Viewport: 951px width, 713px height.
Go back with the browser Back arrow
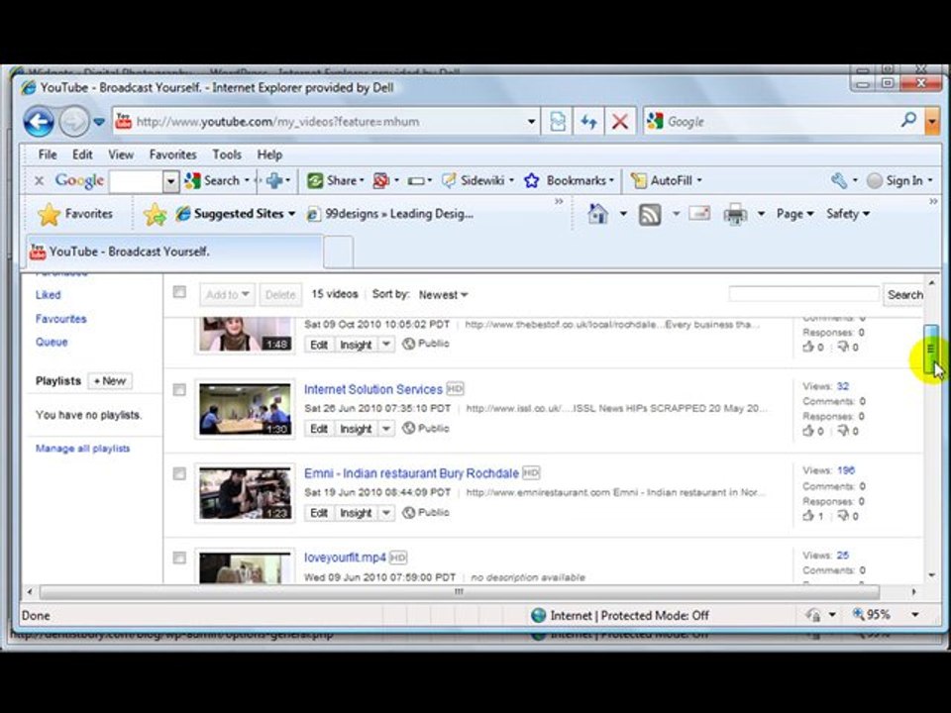tap(39, 122)
